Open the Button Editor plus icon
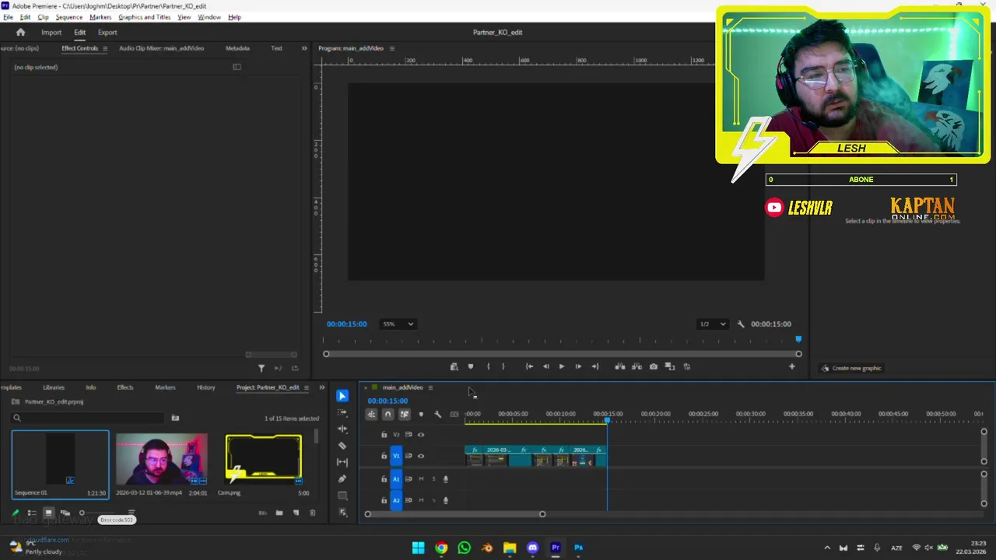Screen dimensions: 996x560 coord(792,366)
